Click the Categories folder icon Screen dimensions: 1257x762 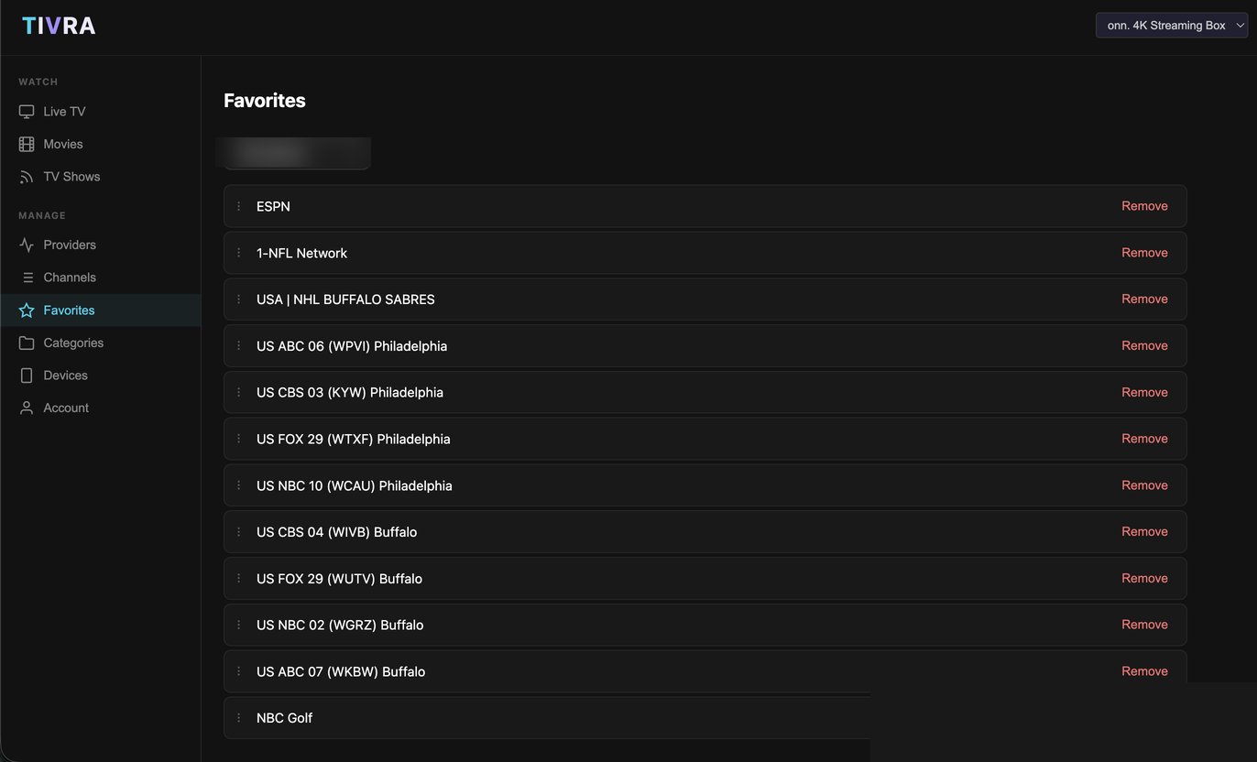27,343
